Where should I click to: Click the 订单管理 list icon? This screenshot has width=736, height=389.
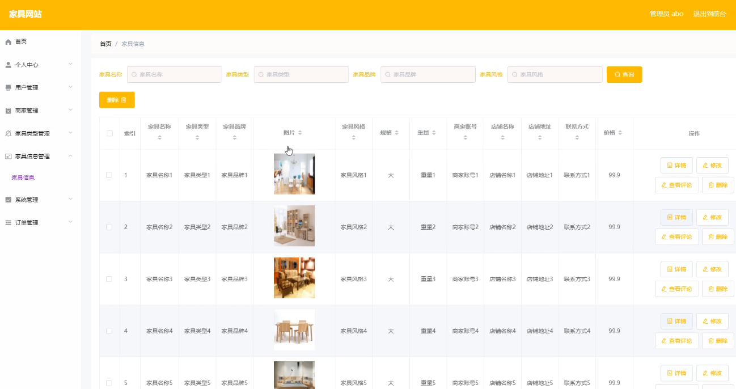(9, 223)
